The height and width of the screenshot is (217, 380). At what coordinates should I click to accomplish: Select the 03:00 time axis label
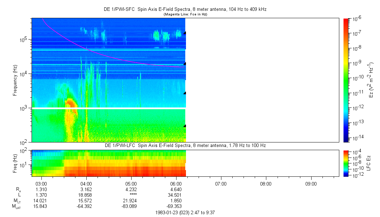point(41,183)
